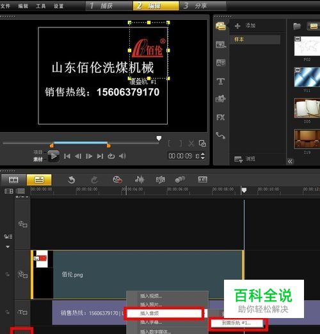Select 项目 project playback mode

point(38,152)
